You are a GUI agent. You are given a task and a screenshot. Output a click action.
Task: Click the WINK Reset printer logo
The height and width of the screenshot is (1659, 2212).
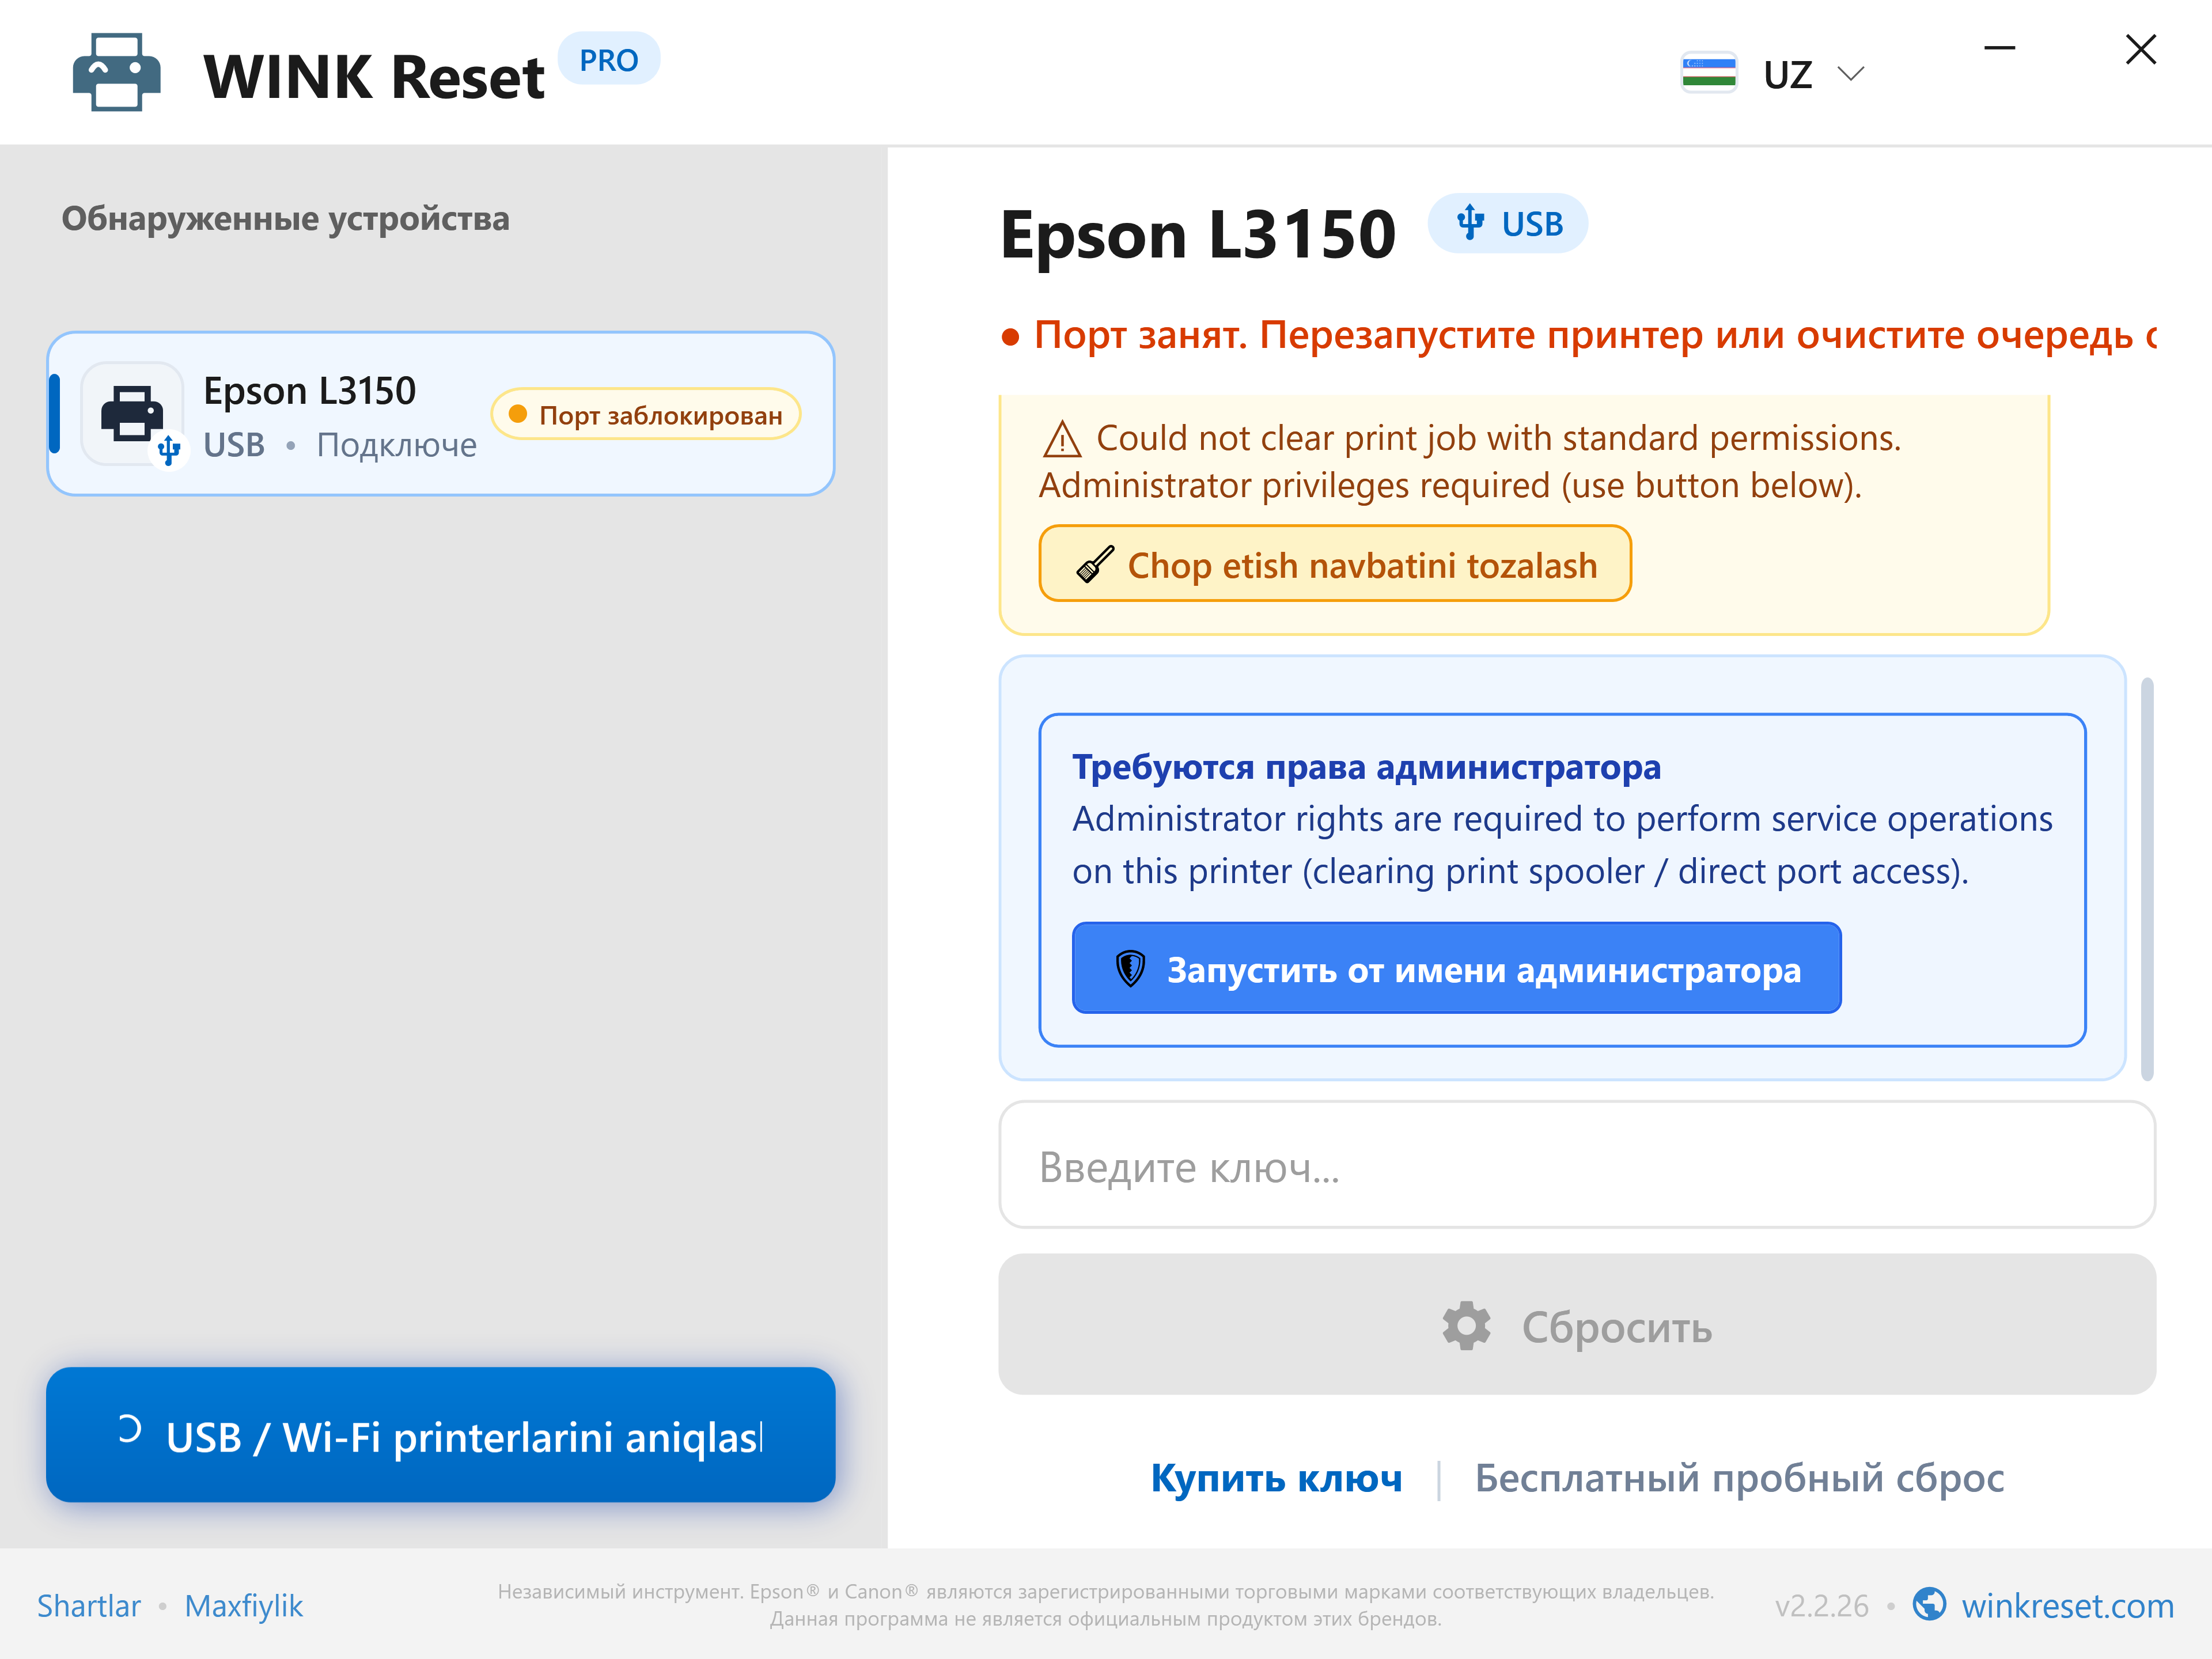116,73
